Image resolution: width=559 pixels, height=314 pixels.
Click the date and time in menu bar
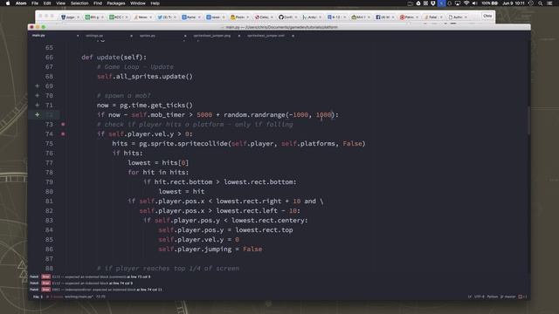514,3
